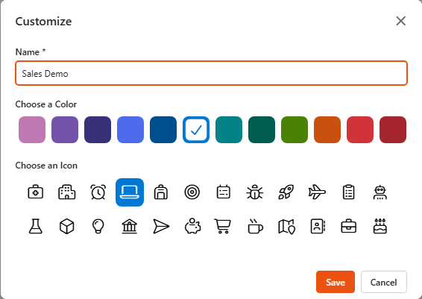
Task: Select the office building icon
Action: 67,192
